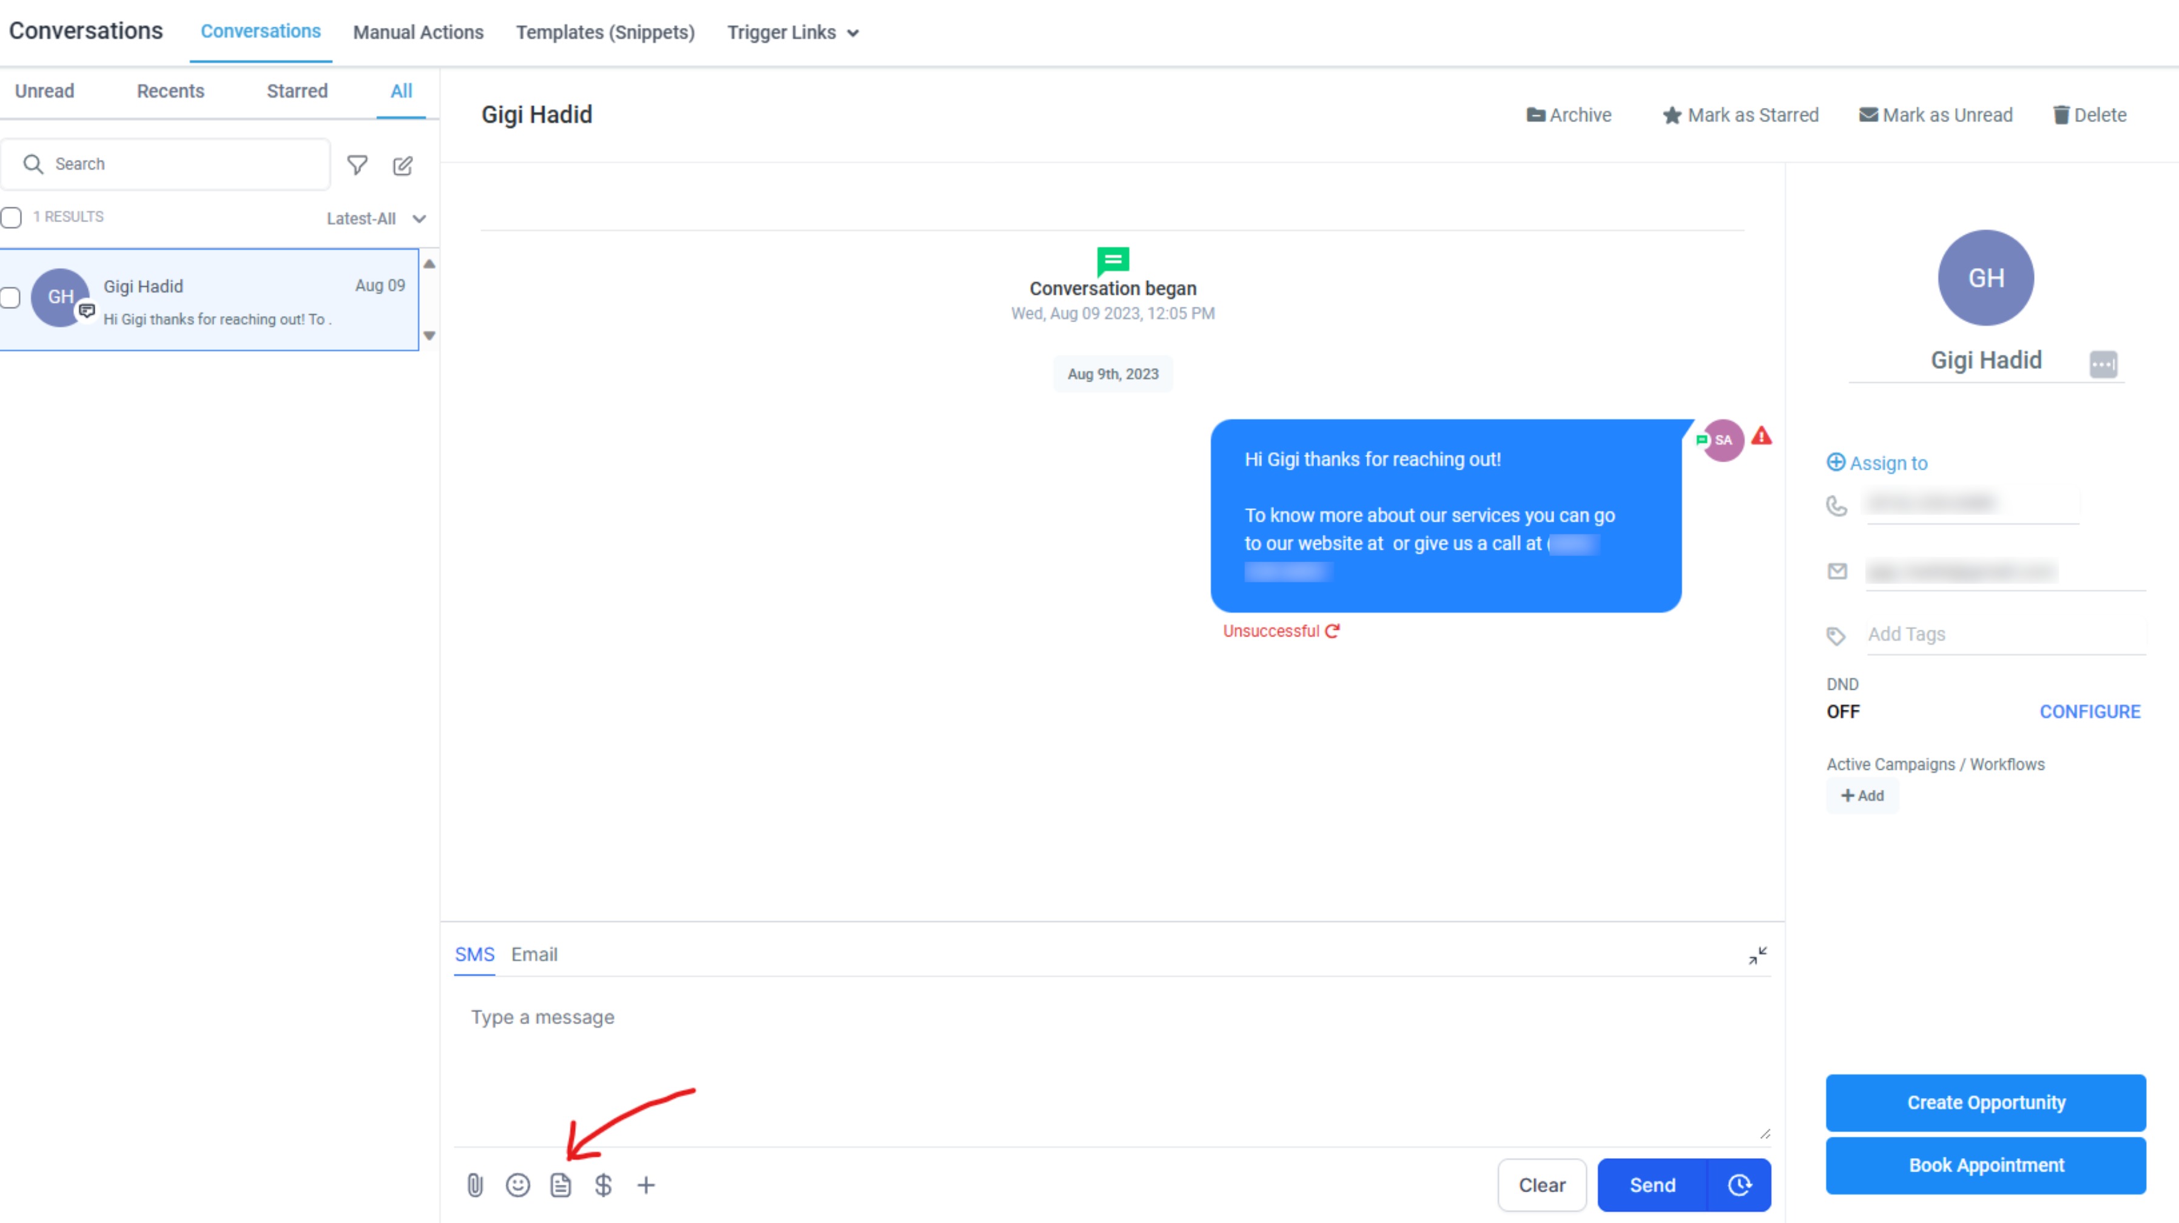Open the emoji picker
The height and width of the screenshot is (1223, 2179).
[x=517, y=1185]
